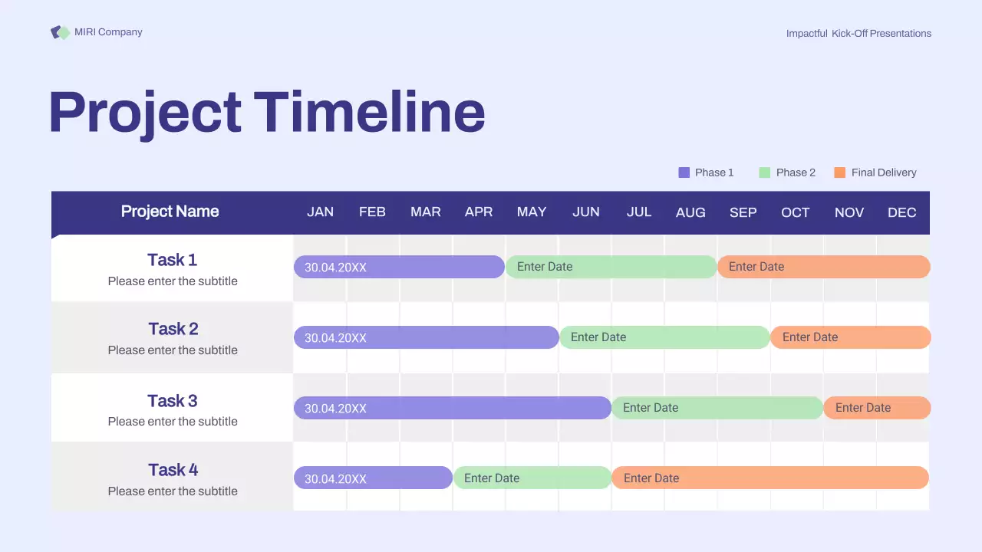The height and width of the screenshot is (552, 982).
Task: Select the JAN month column header
Action: click(320, 212)
